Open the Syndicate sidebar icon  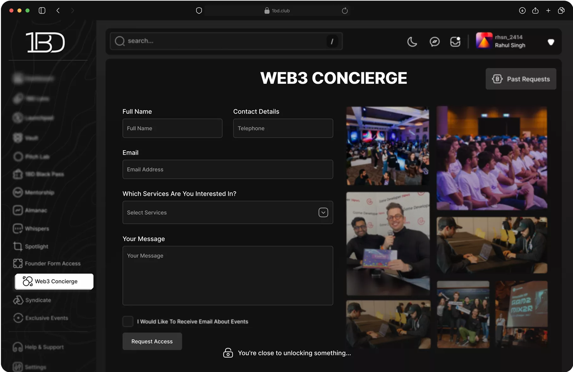(18, 300)
